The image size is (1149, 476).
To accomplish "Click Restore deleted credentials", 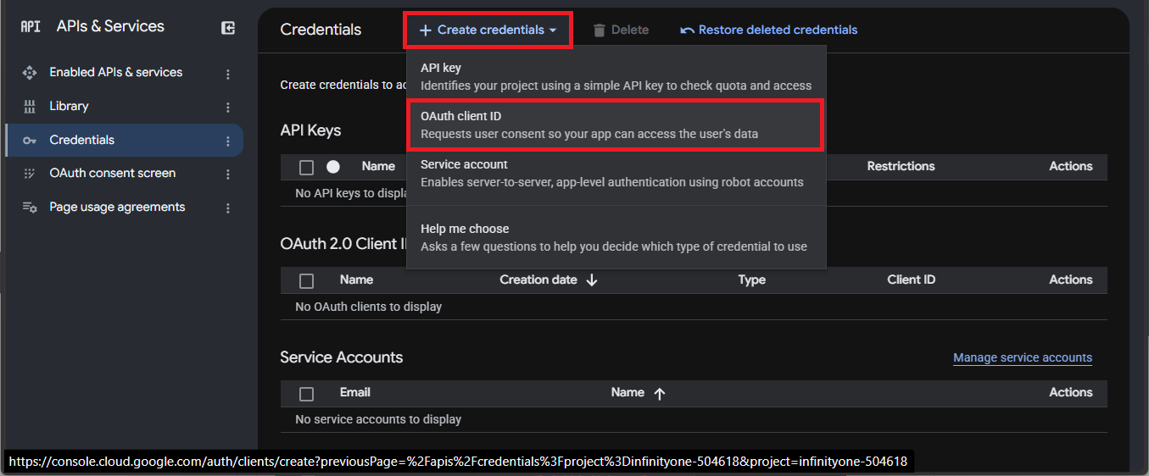I will [x=769, y=30].
